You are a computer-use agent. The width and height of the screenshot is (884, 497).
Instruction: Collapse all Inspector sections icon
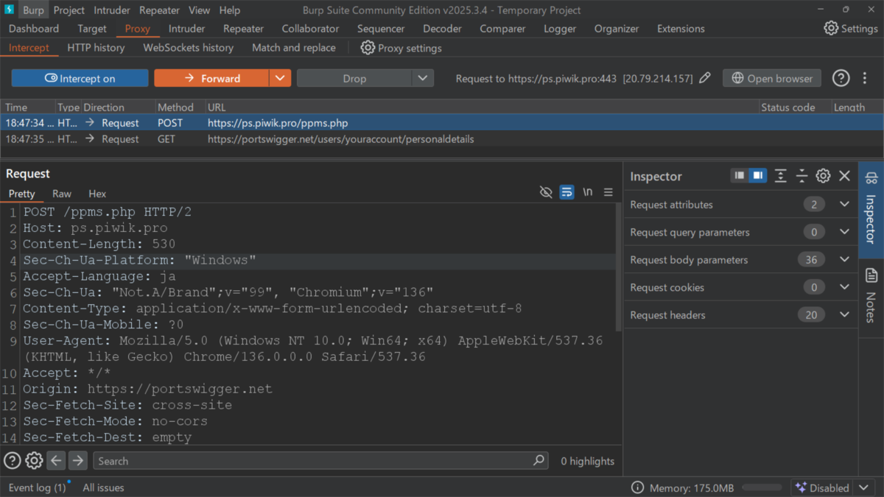coord(801,176)
